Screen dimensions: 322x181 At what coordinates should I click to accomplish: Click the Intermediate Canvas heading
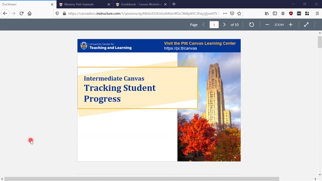point(114,78)
